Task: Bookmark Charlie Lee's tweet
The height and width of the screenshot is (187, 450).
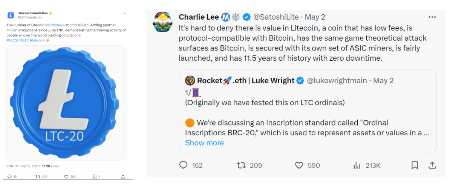Action: tap(415, 165)
